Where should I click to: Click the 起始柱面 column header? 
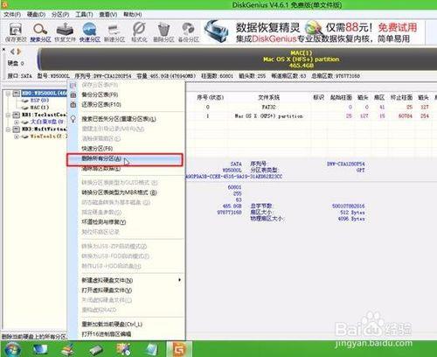(x=341, y=97)
